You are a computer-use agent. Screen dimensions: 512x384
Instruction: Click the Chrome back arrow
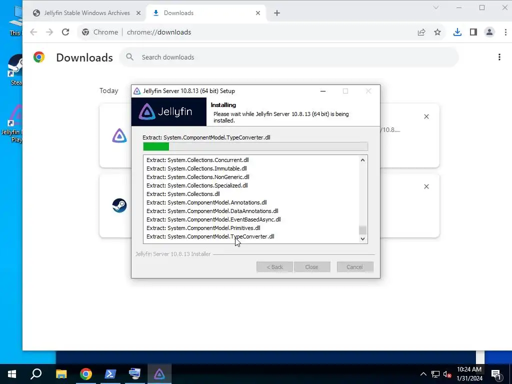pyautogui.click(x=33, y=32)
